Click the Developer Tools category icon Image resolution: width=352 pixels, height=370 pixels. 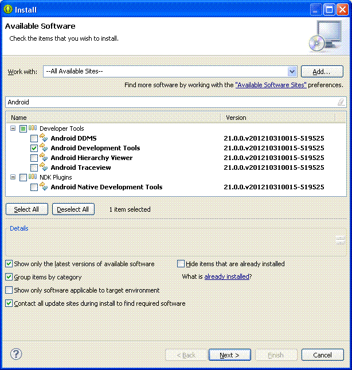[33, 128]
